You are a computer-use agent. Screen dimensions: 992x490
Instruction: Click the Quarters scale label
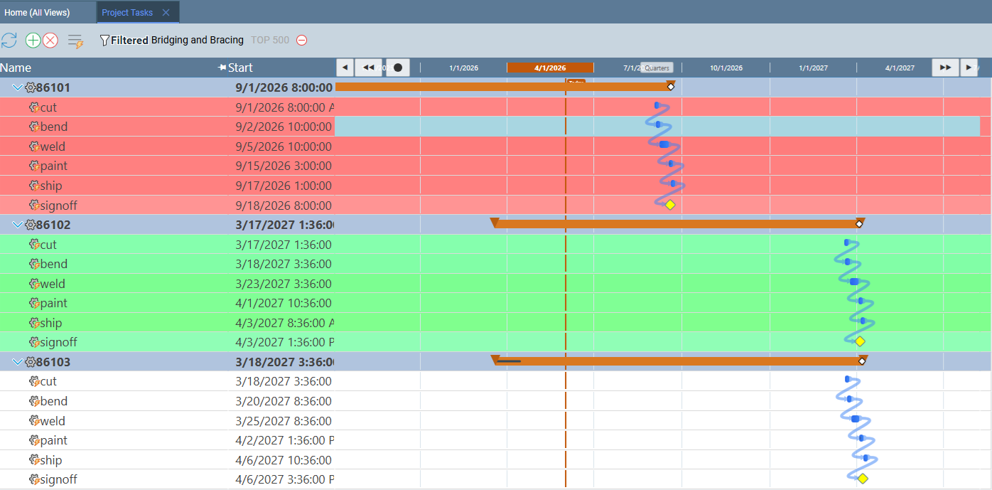(657, 68)
